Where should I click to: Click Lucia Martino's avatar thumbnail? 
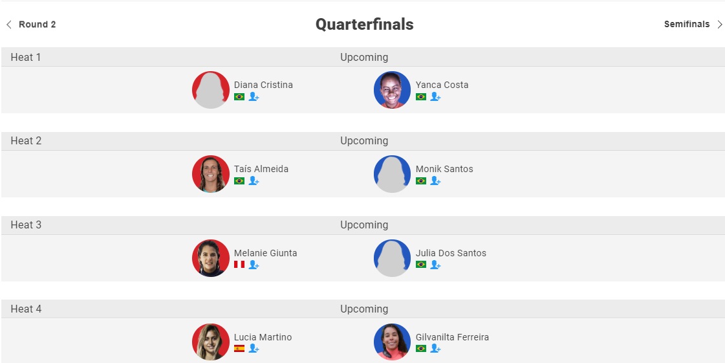(x=211, y=342)
